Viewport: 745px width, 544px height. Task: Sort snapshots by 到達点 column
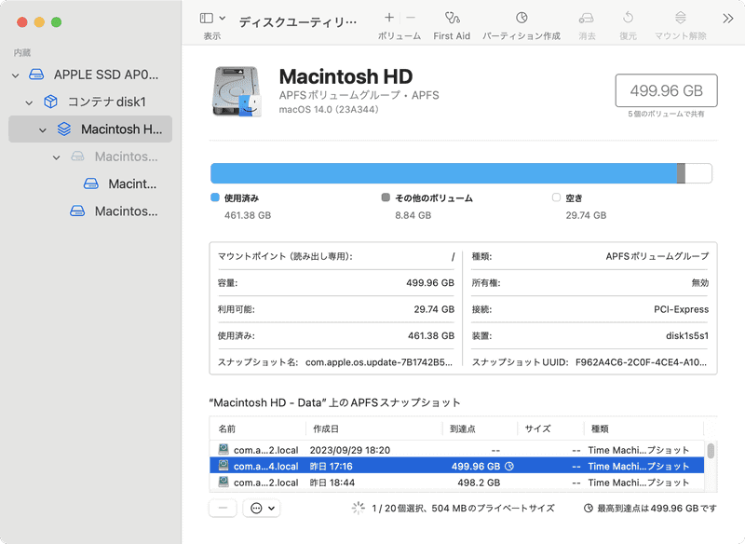click(x=480, y=428)
